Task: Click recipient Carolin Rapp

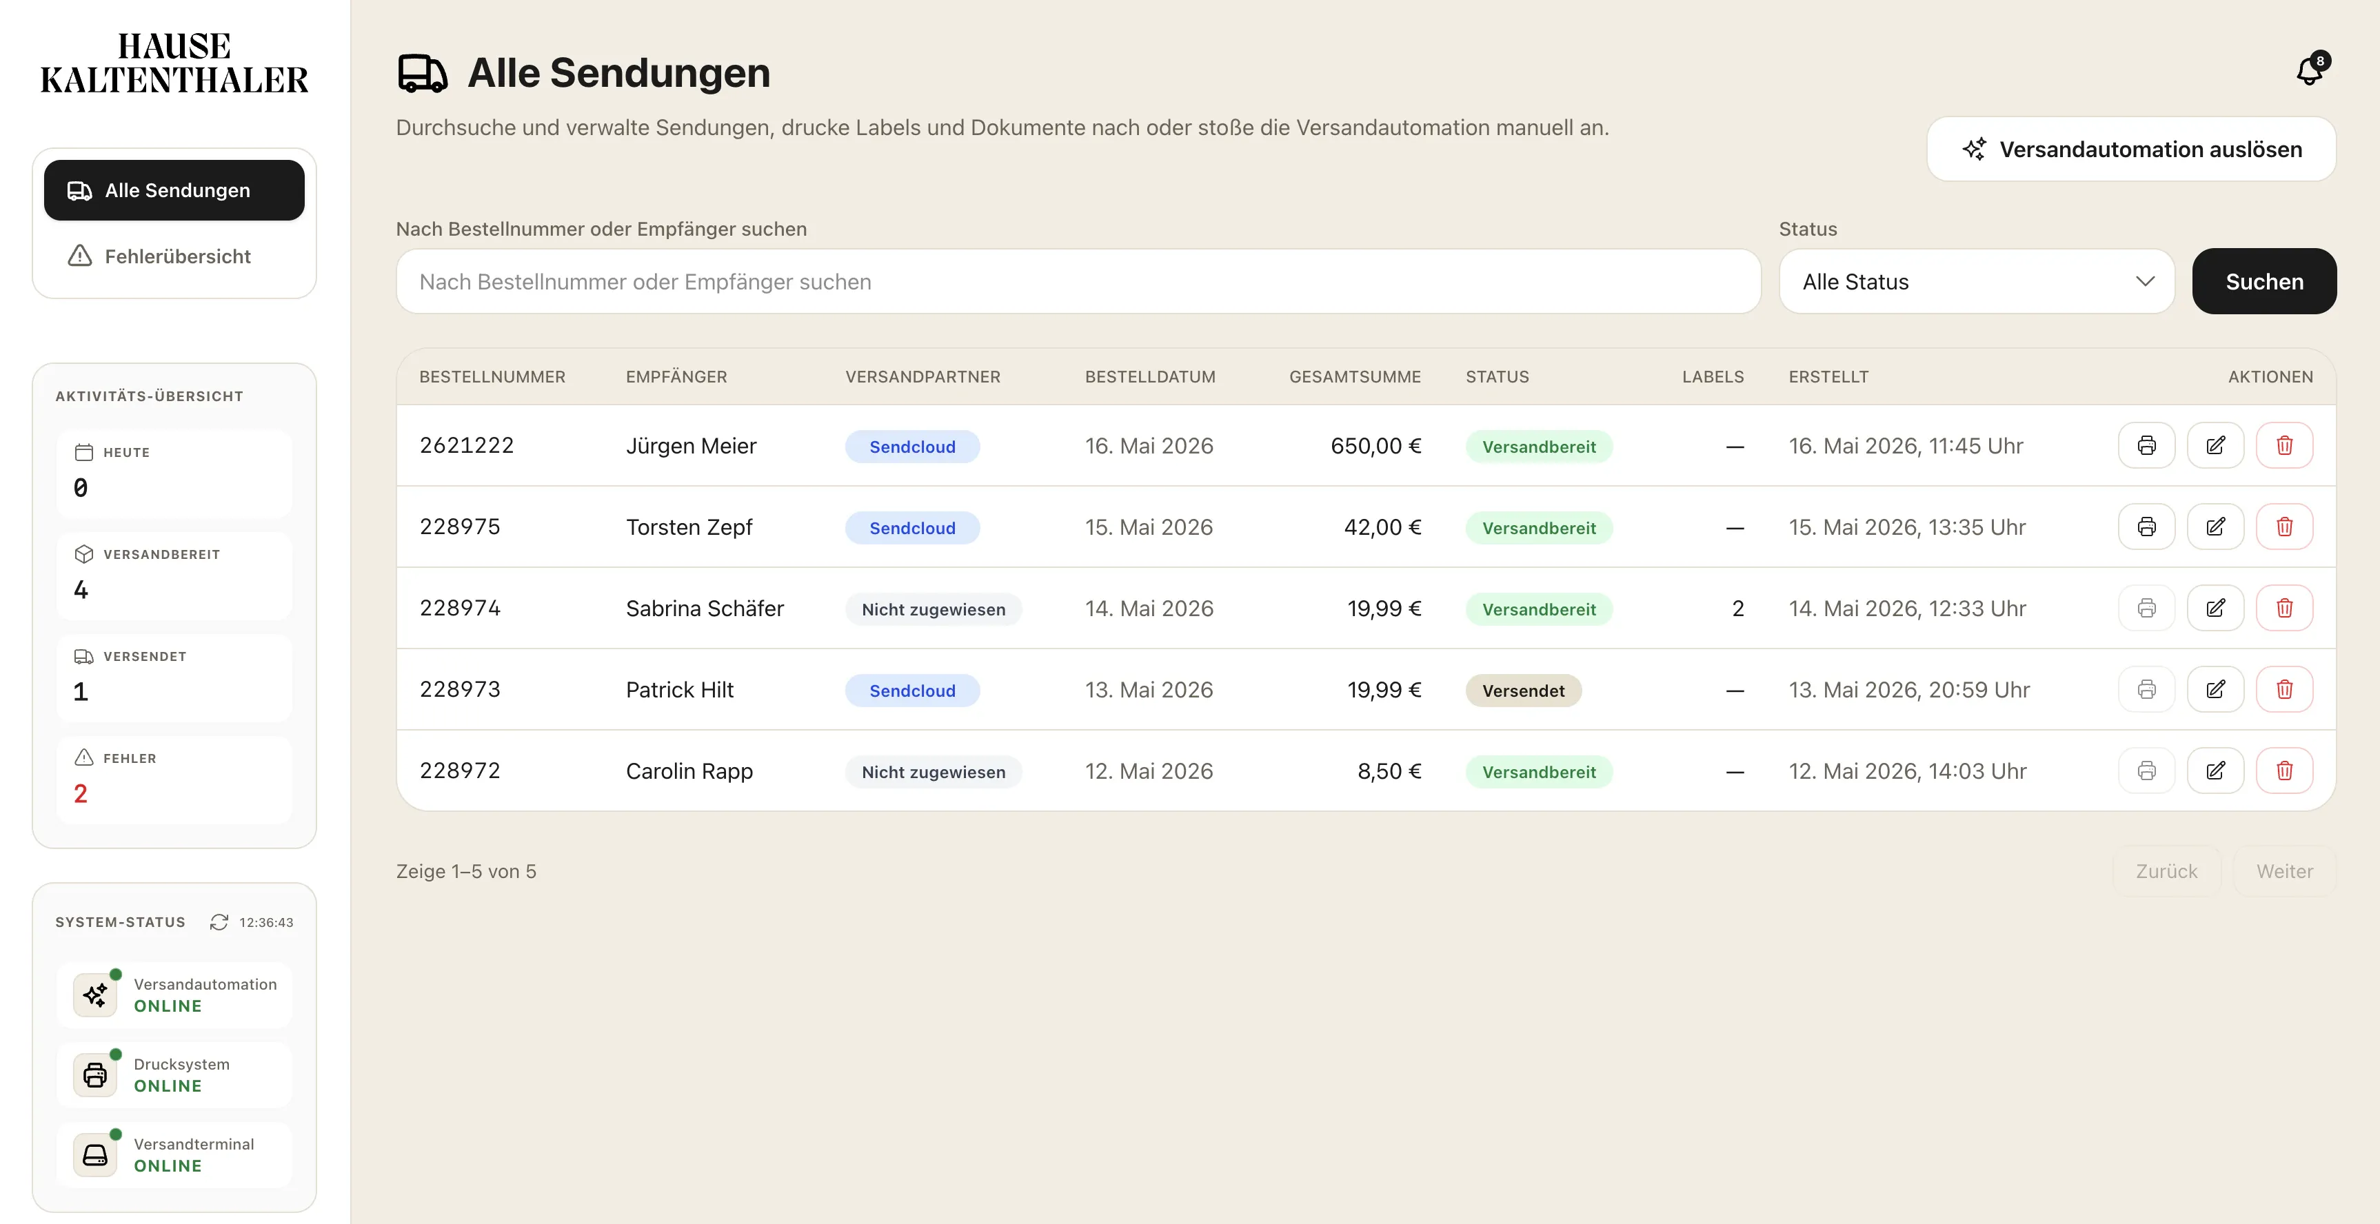Action: (x=689, y=771)
